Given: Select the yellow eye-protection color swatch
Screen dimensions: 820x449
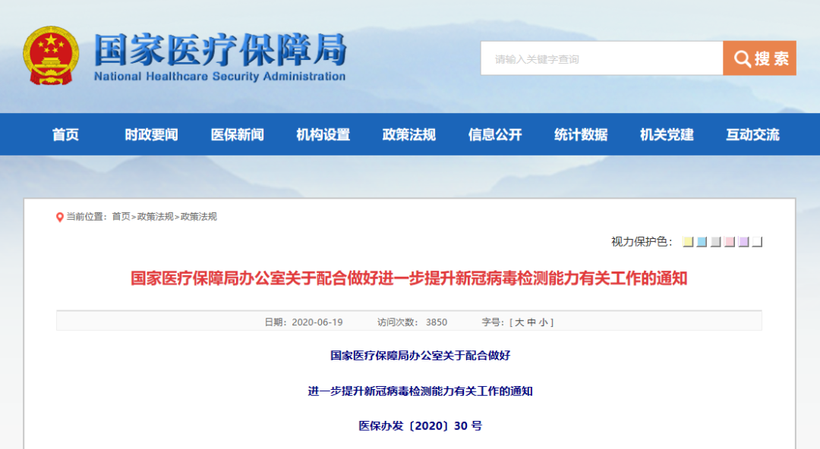Looking at the screenshot, I should pyautogui.click(x=688, y=242).
